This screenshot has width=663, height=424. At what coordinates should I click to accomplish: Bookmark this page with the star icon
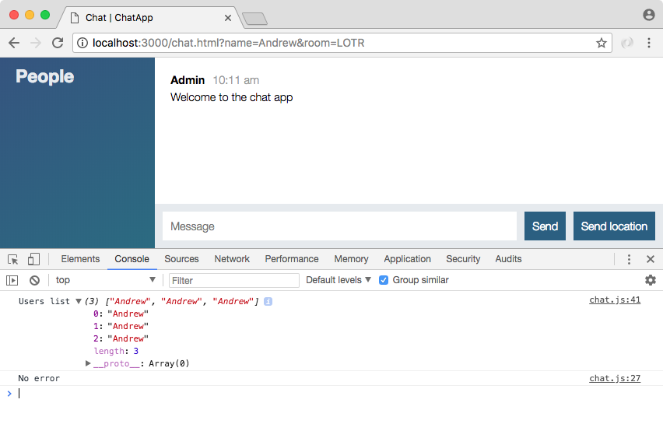[602, 44]
